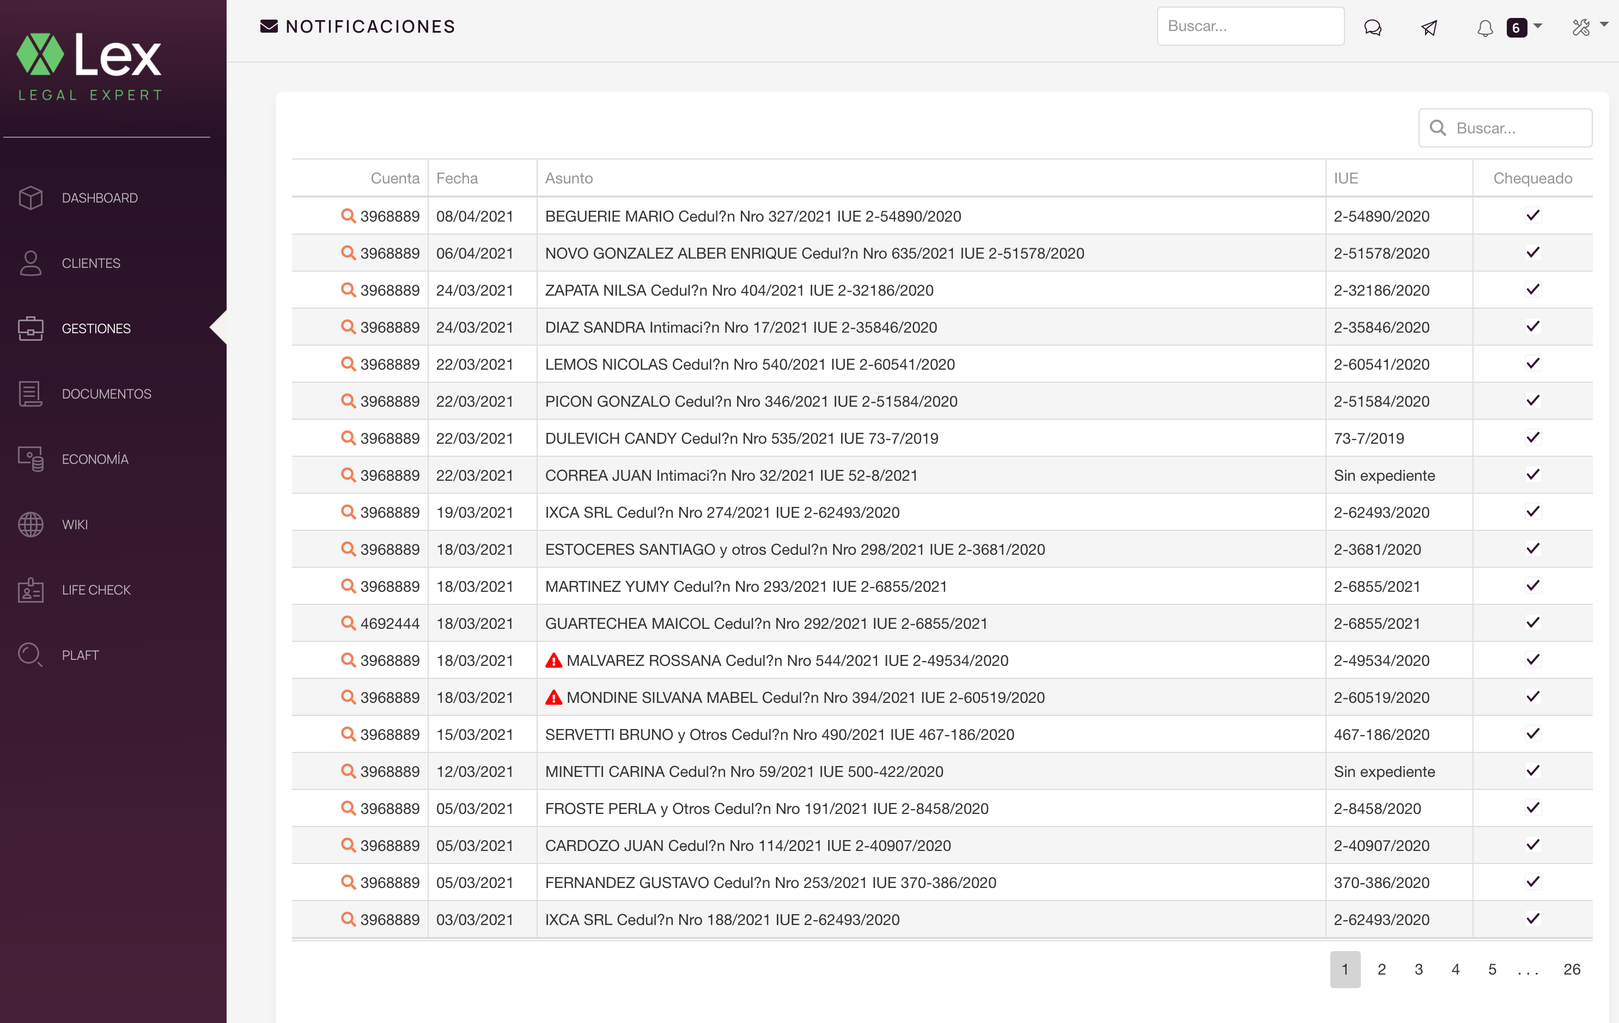Click current page 1 button
Viewport: 1619px width, 1023px height.
tap(1346, 969)
